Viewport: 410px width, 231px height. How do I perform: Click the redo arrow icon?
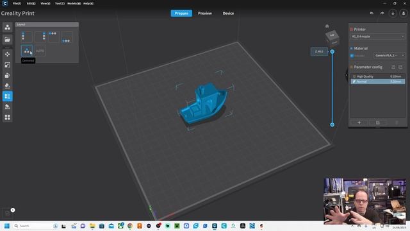pyautogui.click(x=382, y=13)
